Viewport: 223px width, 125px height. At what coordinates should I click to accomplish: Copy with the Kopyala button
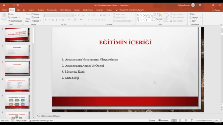click(13, 18)
